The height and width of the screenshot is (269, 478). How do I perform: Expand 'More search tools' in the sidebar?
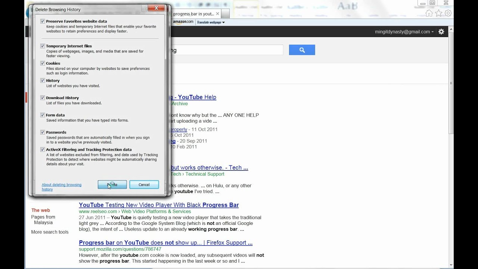[x=50, y=232]
